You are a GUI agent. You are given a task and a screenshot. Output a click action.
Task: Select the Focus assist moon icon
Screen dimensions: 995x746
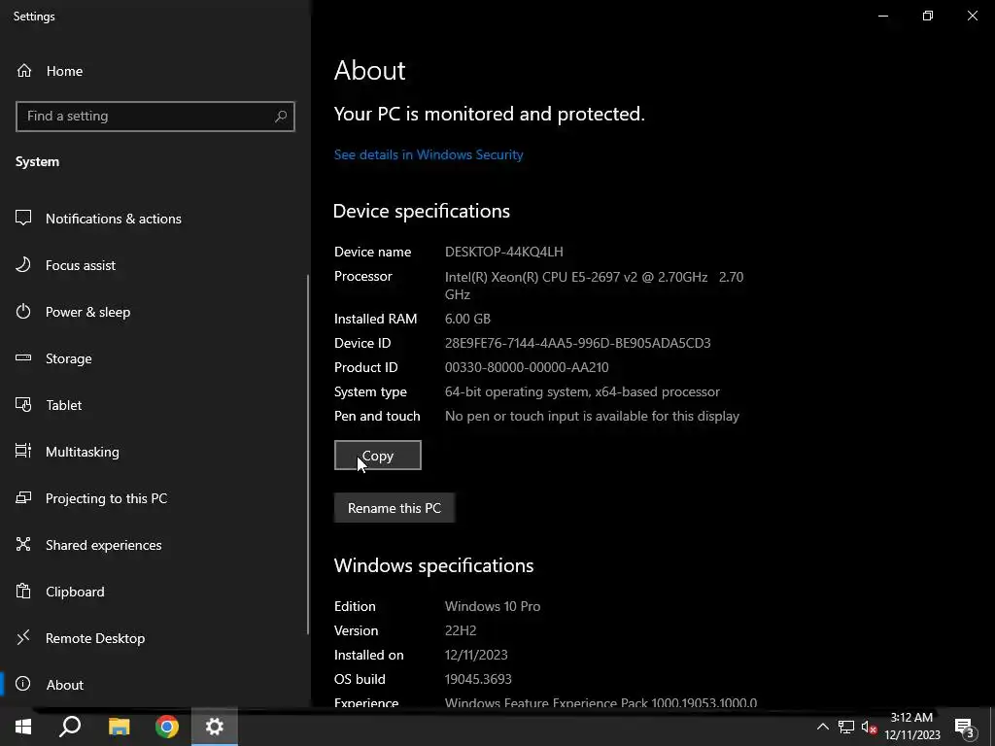(23, 264)
